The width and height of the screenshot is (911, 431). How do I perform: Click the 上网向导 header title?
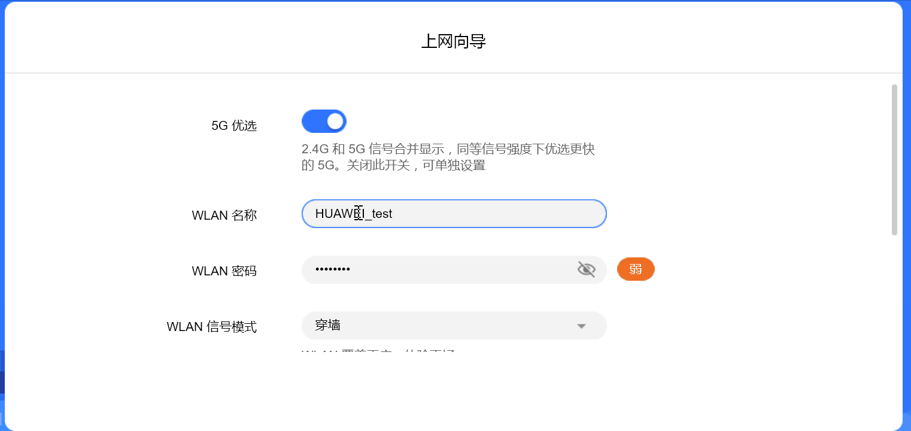click(455, 41)
